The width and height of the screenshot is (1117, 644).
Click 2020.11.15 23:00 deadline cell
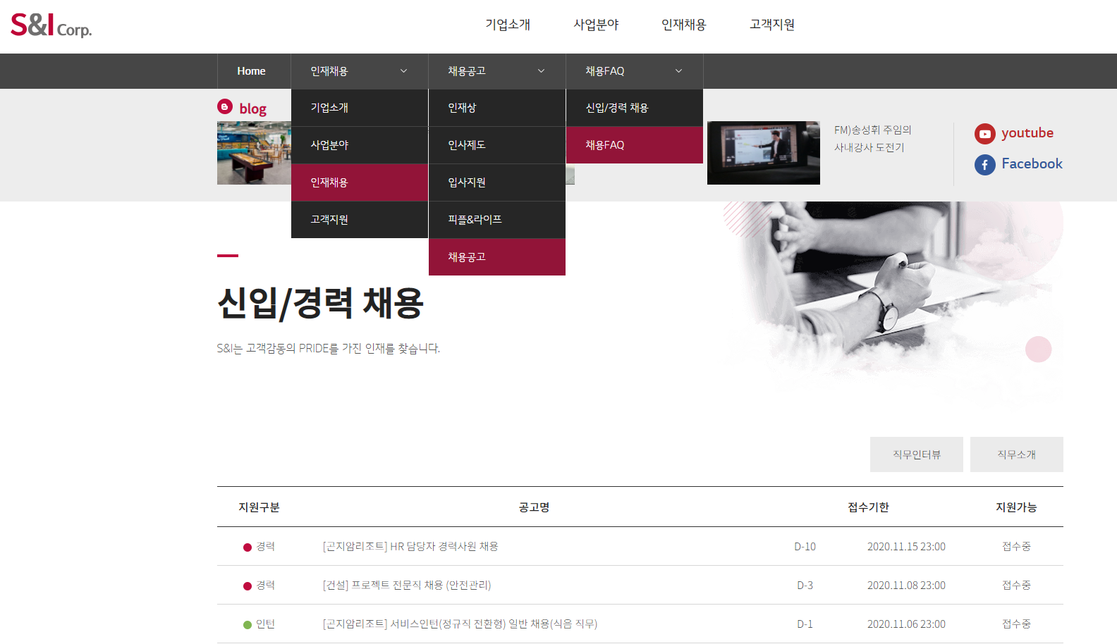point(906,547)
